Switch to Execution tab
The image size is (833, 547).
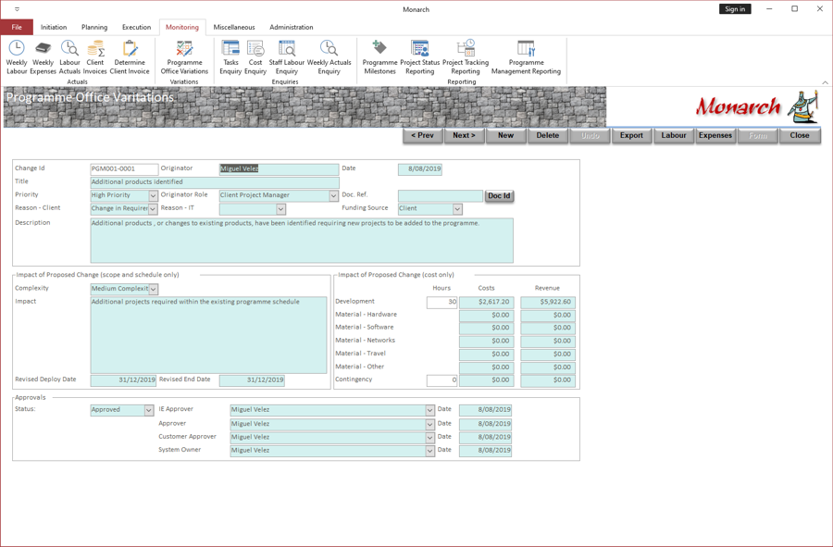pos(137,27)
